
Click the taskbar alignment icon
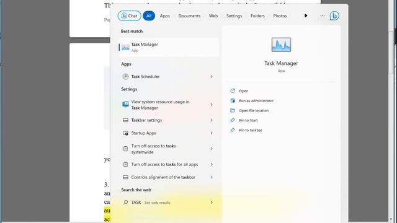tap(125, 177)
